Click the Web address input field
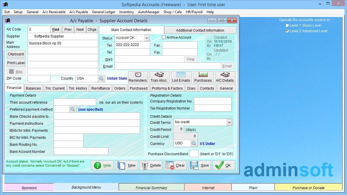Viewport: 347px width, 195px height. 149,59
